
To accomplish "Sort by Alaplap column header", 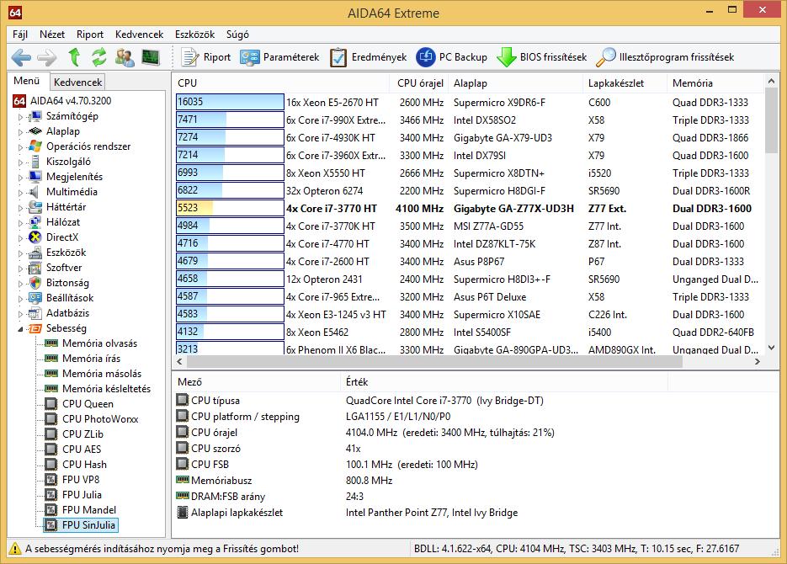I will 515,82.
